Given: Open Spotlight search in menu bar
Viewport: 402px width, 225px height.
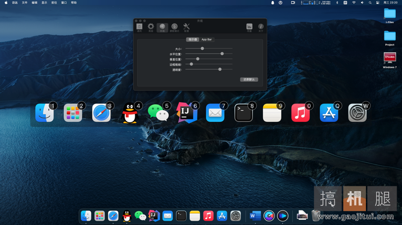Looking at the screenshot, I should click(370, 3).
